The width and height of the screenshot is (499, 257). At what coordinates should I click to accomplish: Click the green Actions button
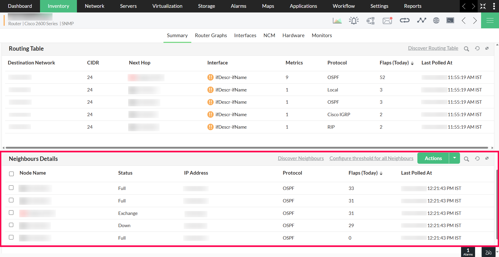coord(433,158)
